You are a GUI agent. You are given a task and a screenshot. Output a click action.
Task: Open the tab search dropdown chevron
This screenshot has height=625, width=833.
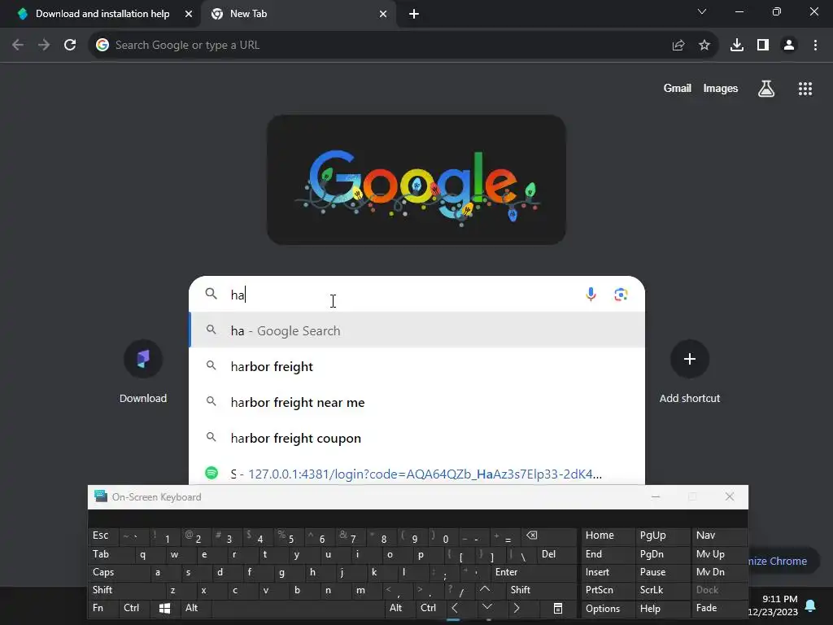point(702,11)
